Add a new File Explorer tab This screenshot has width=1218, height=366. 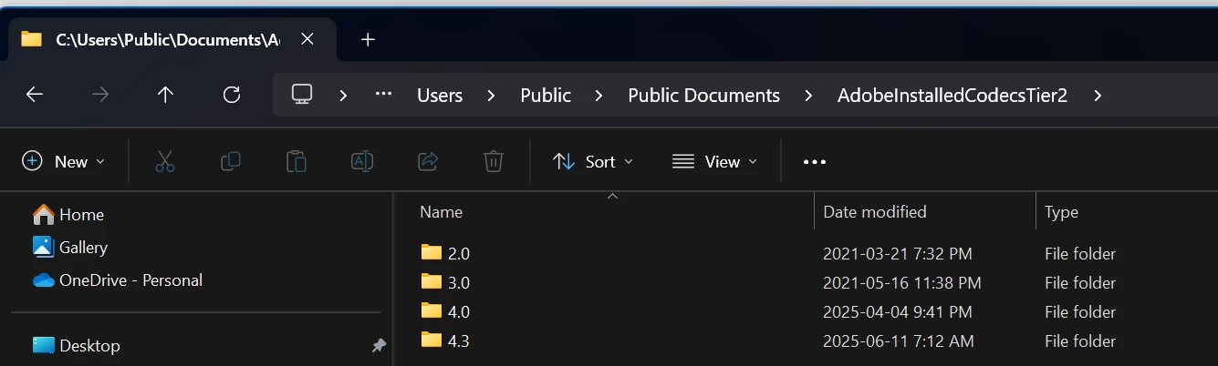[x=368, y=39]
